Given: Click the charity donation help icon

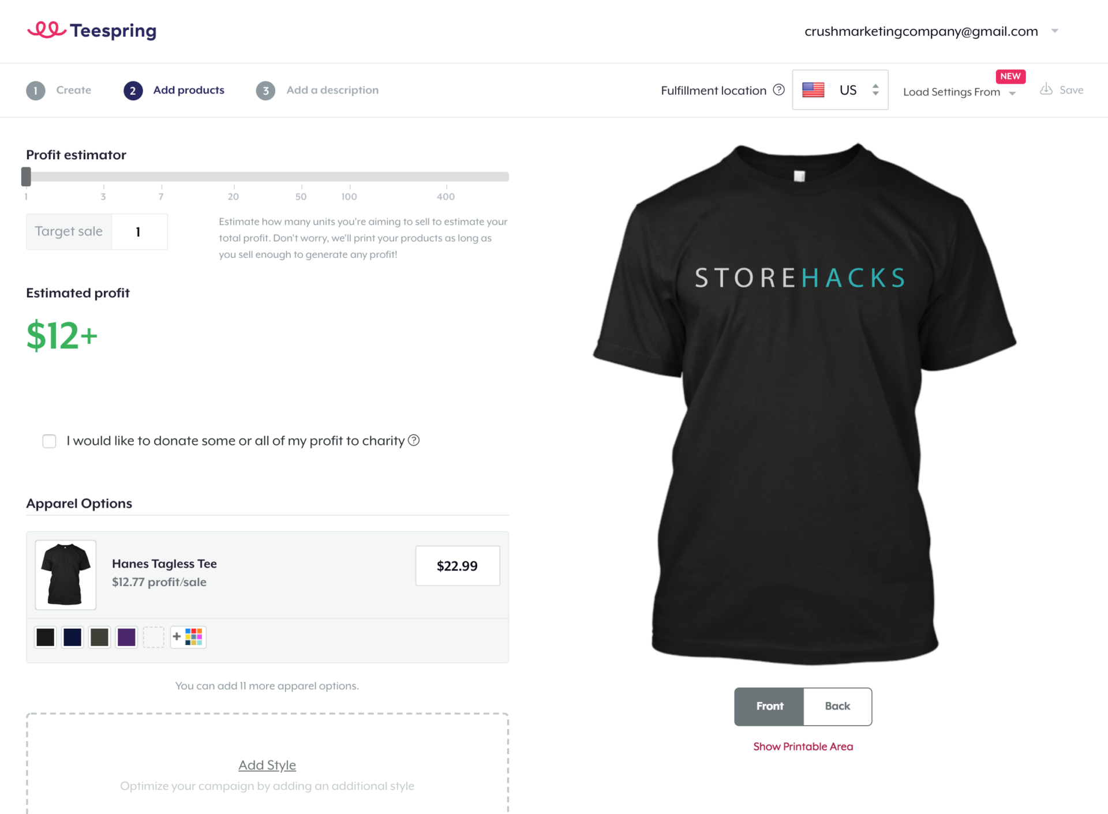Looking at the screenshot, I should pyautogui.click(x=414, y=440).
